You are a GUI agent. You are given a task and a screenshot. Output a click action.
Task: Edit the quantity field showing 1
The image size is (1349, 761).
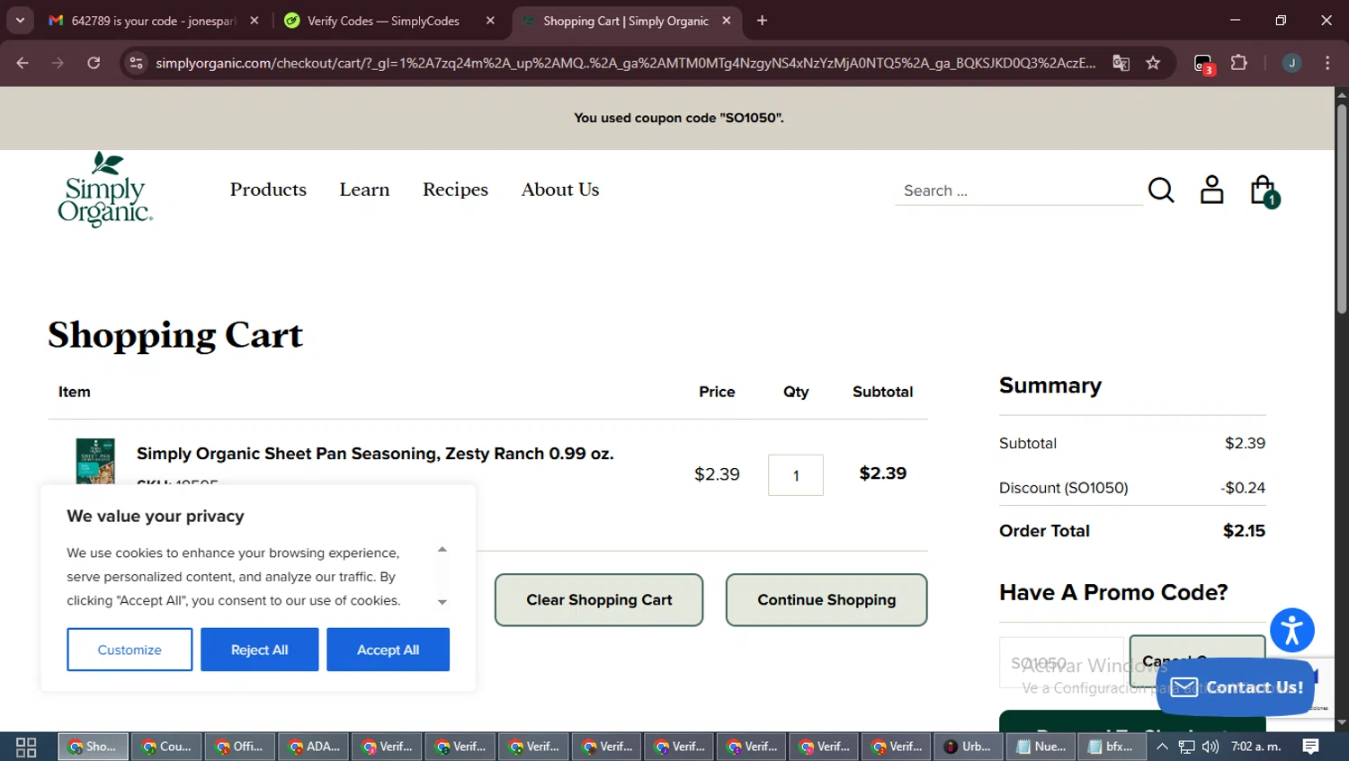[x=796, y=475]
